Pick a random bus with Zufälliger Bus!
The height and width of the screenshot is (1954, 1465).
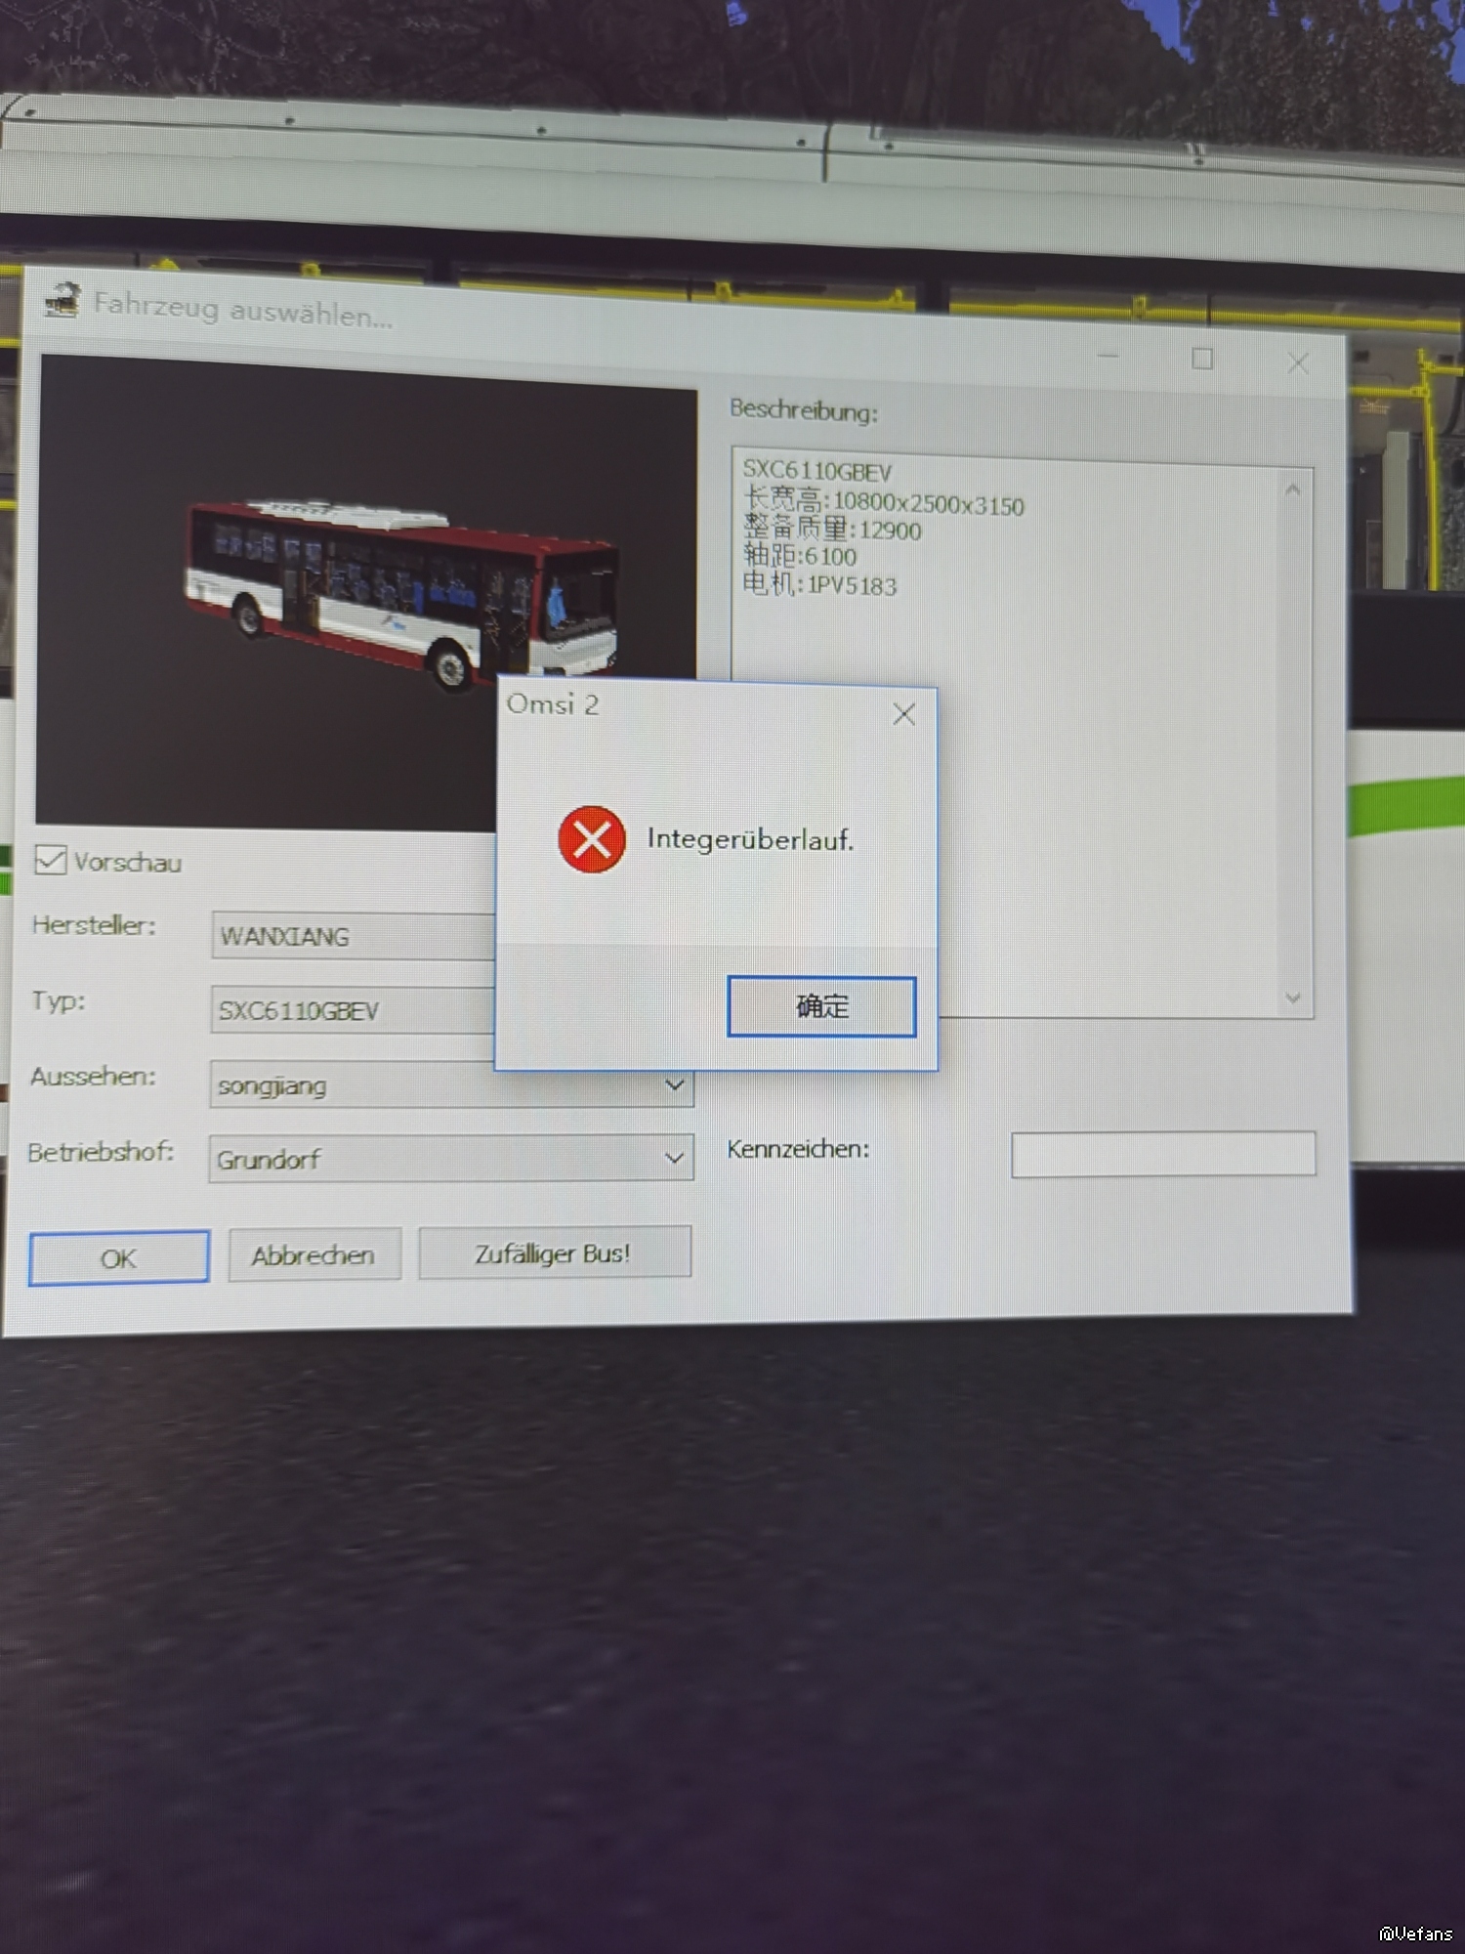[x=555, y=1253]
